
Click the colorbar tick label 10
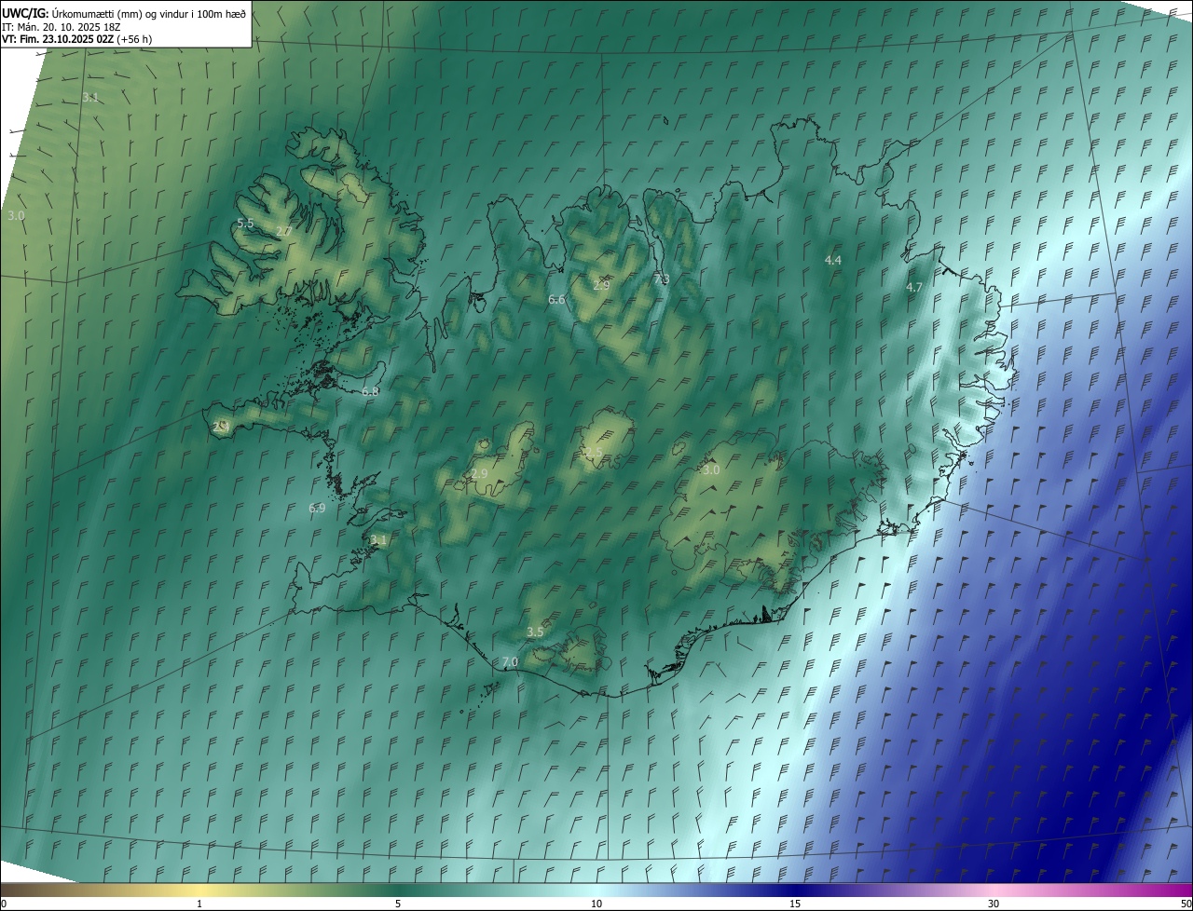(596, 904)
